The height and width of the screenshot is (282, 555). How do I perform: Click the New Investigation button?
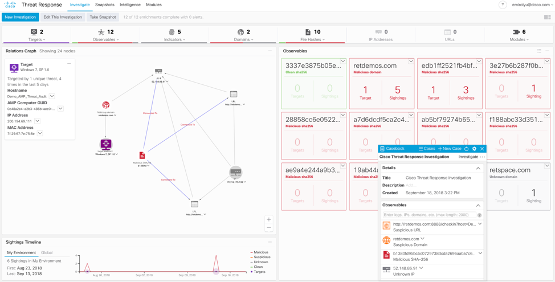click(21, 17)
